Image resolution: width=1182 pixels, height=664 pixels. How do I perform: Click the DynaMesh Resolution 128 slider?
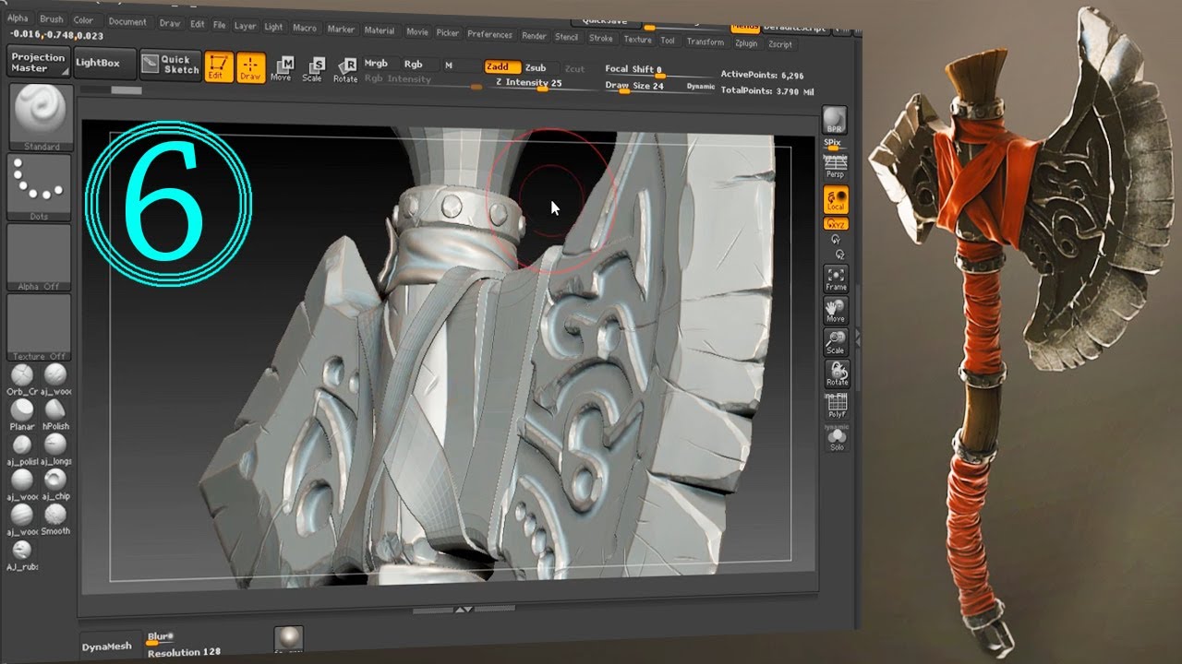[185, 652]
